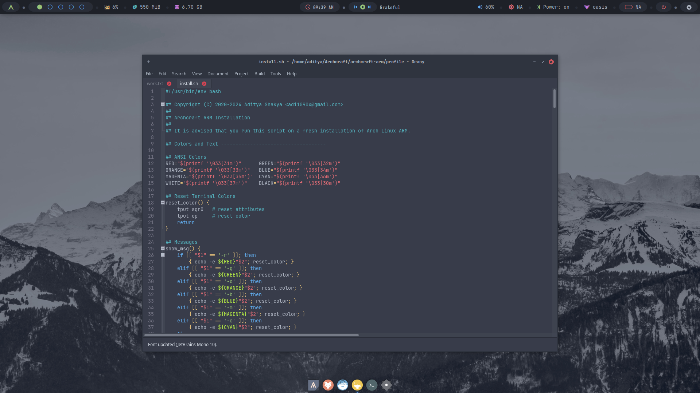Close the work.txt tab

tap(169, 84)
